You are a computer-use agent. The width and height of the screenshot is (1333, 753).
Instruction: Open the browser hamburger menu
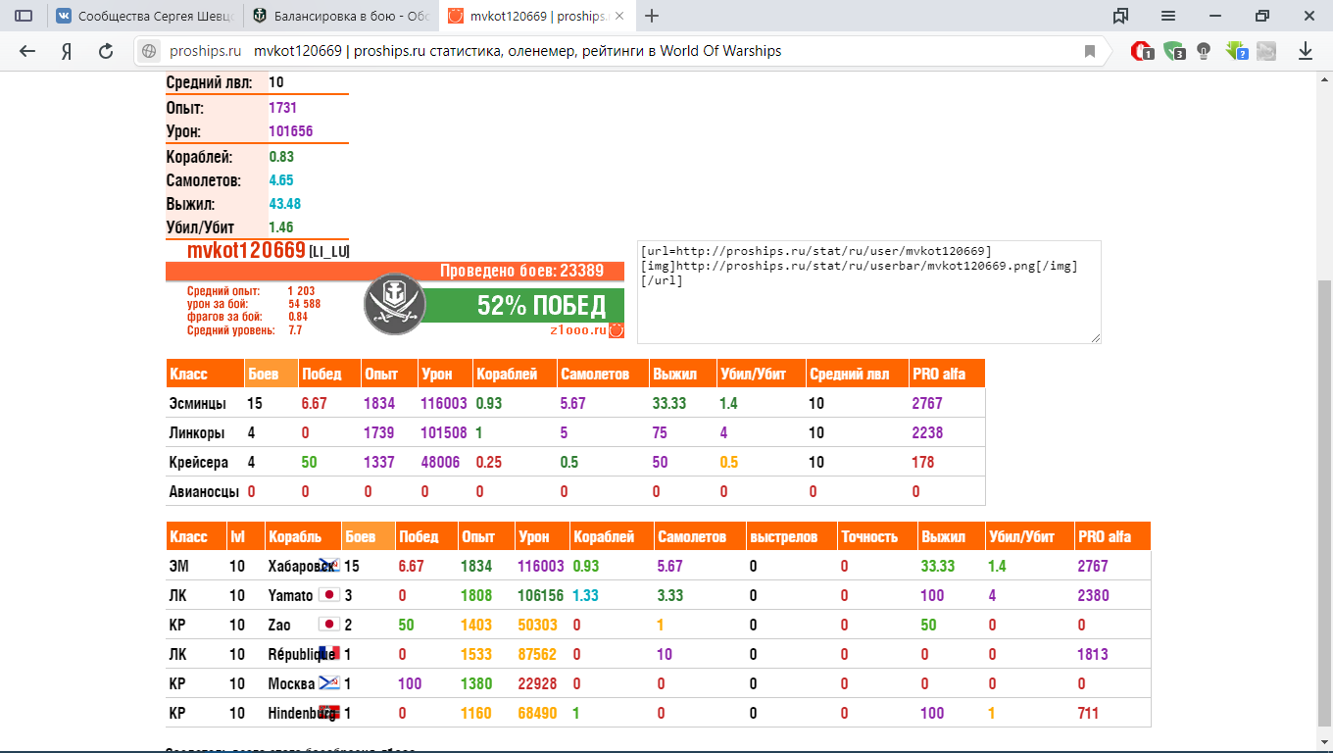(x=1168, y=16)
